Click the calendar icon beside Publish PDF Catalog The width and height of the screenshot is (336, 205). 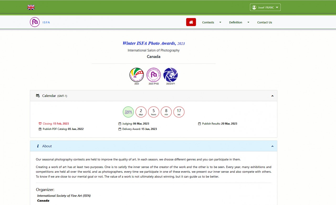click(x=40, y=129)
